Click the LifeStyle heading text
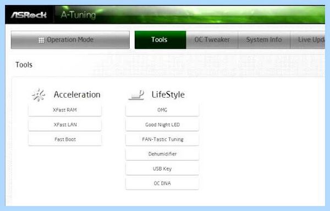This screenshot has height=211, width=330. tap(168, 95)
